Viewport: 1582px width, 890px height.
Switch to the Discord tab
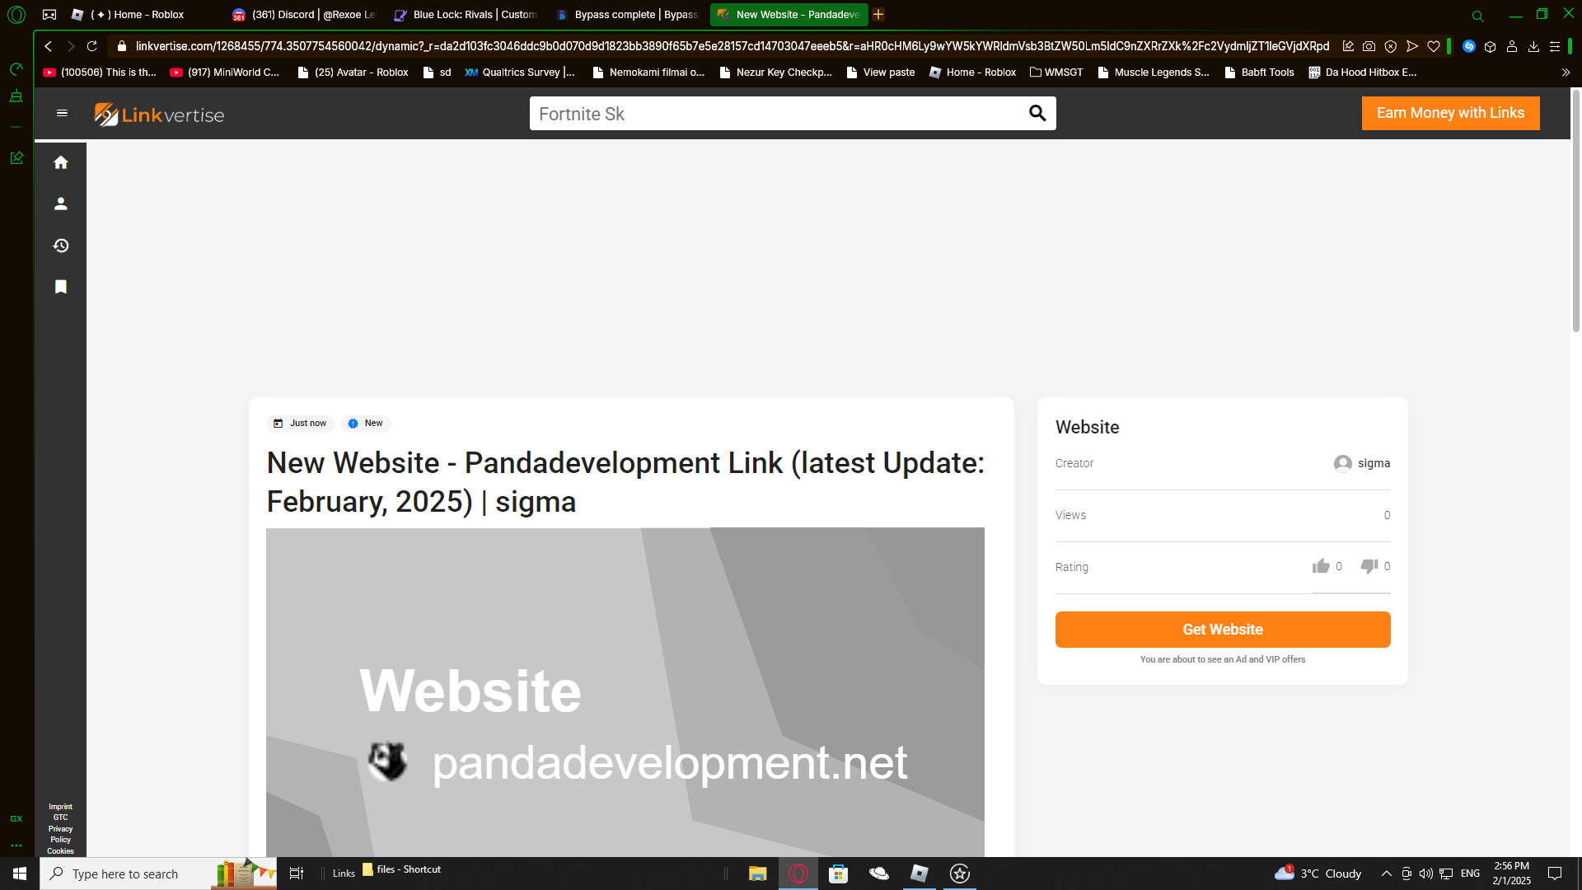pos(303,15)
